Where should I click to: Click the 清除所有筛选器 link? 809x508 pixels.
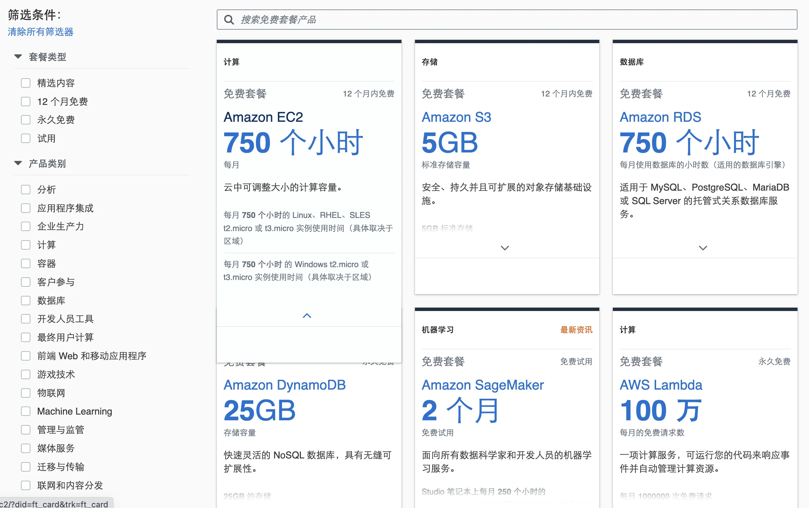41,32
